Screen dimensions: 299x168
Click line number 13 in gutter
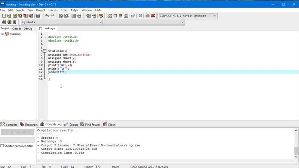[x=41, y=76]
